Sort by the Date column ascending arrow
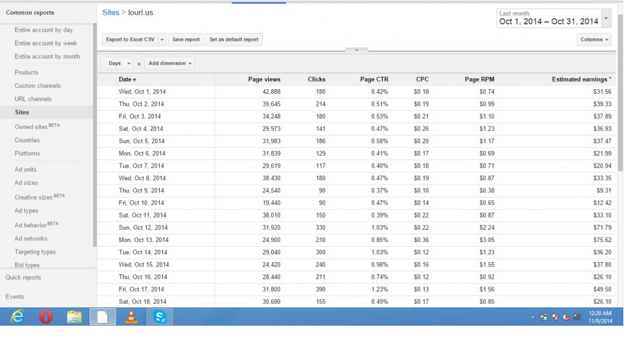The width and height of the screenshot is (627, 355). [x=134, y=80]
